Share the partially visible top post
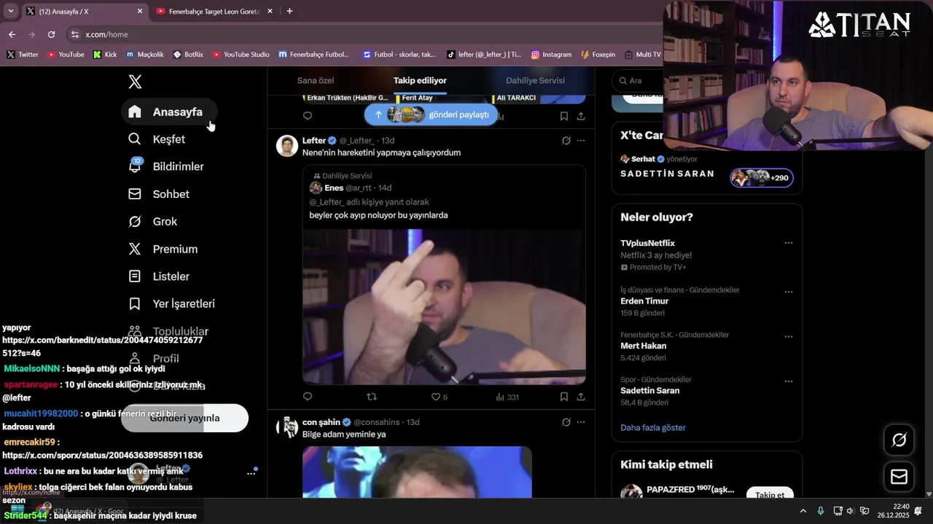The width and height of the screenshot is (933, 524). [x=581, y=116]
